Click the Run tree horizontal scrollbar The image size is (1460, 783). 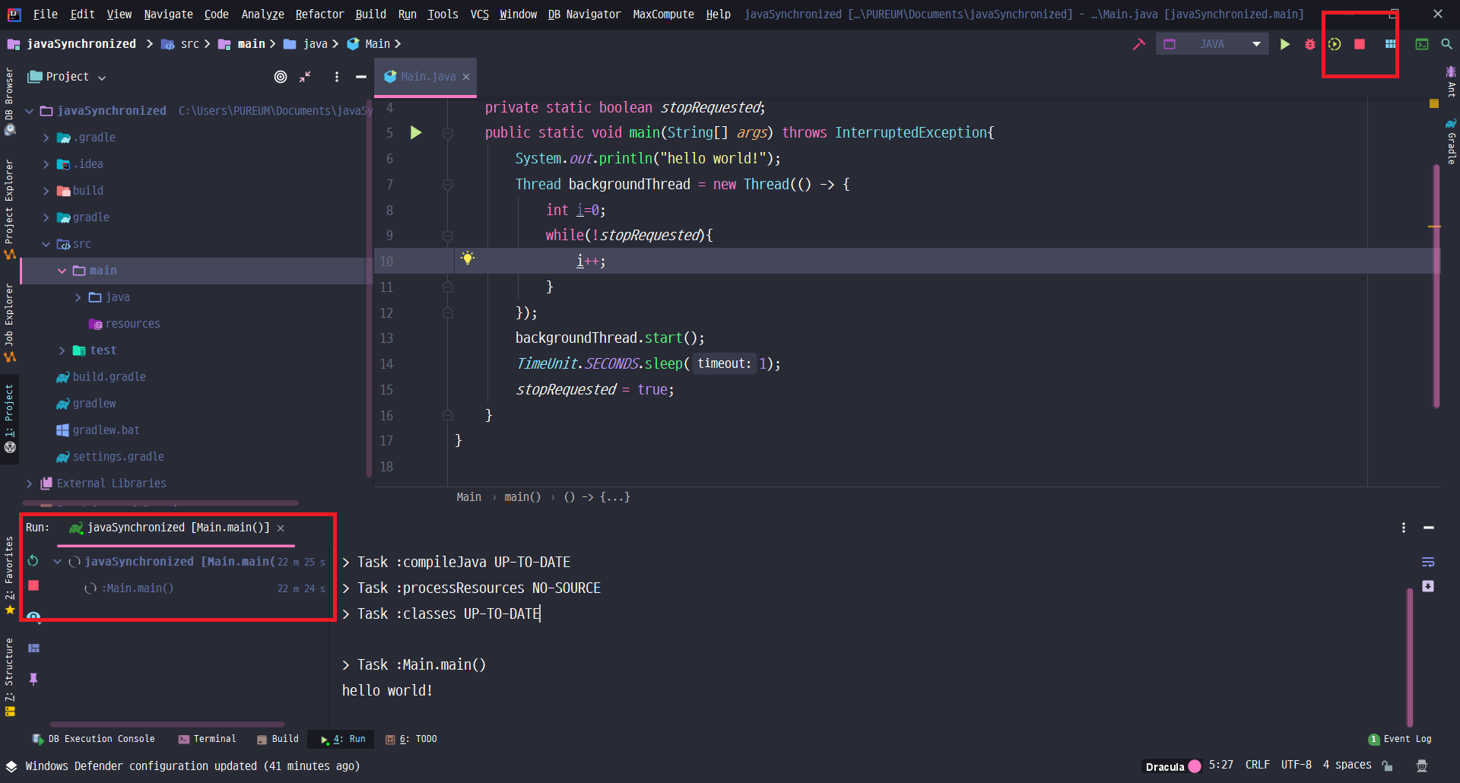tap(167, 724)
